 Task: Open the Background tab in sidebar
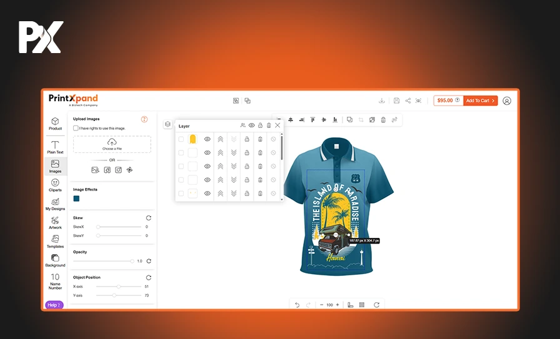(x=55, y=260)
